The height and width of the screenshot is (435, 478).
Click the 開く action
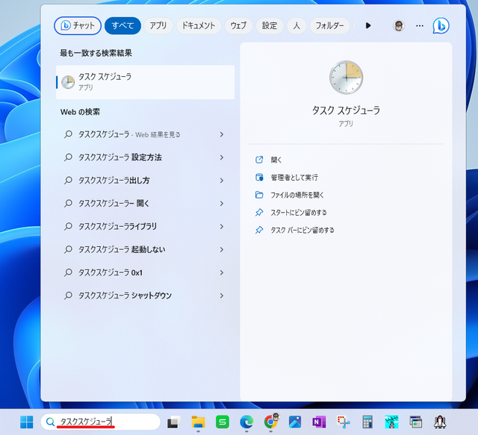point(276,160)
